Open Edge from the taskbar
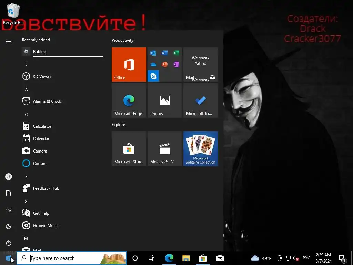 pyautogui.click(x=169, y=258)
